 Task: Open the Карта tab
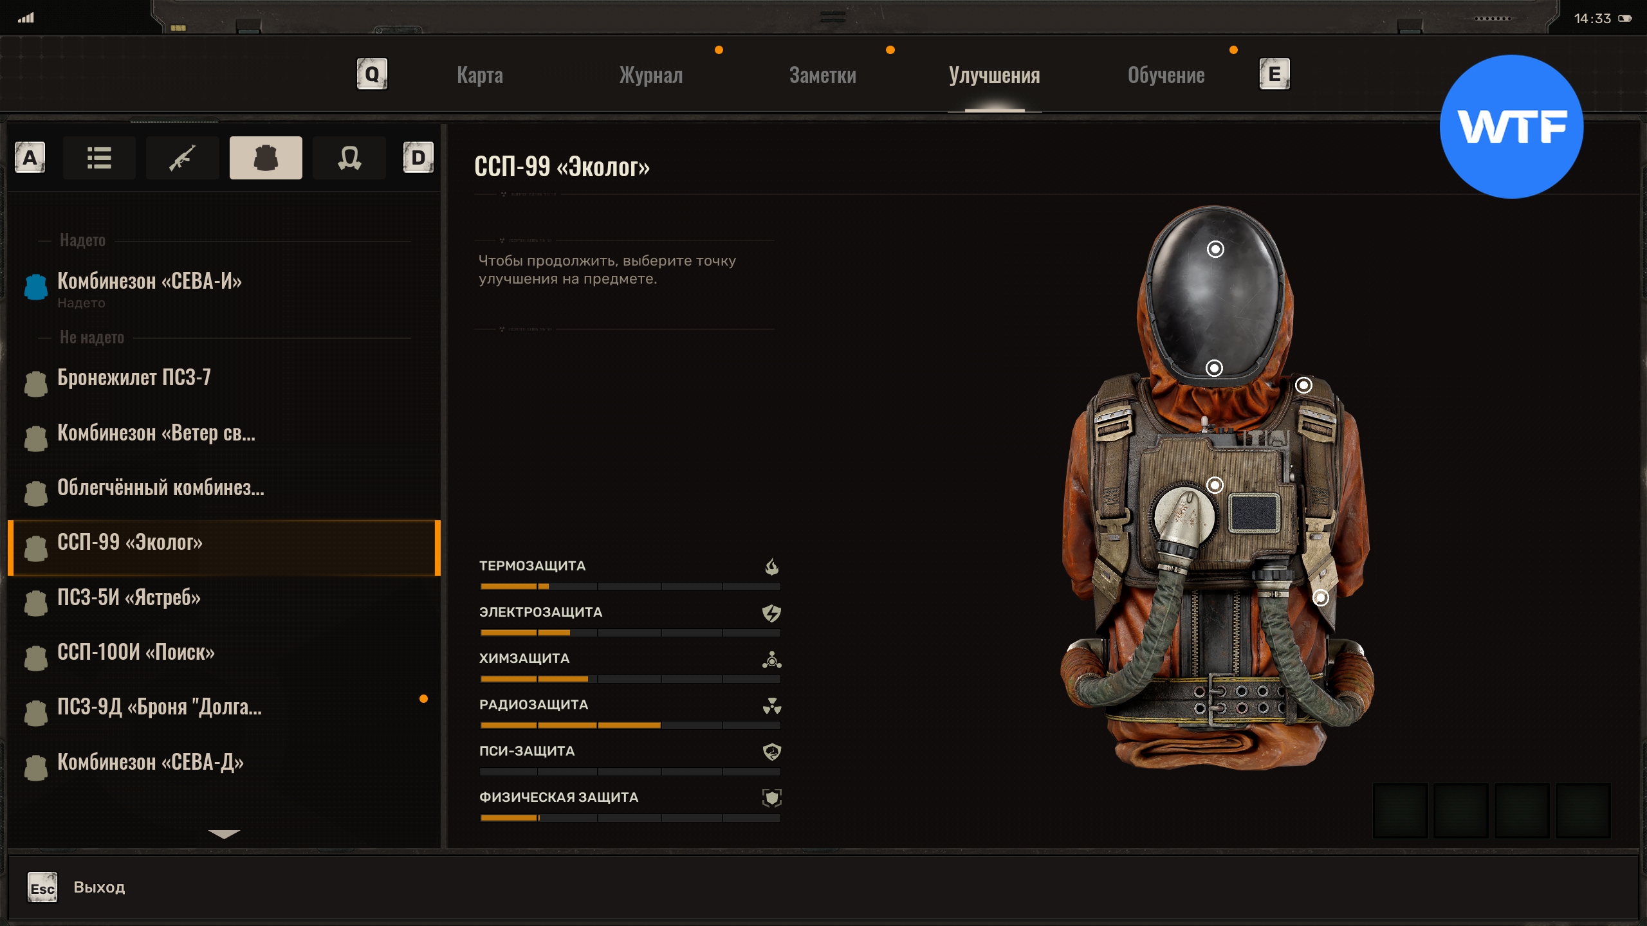click(x=480, y=75)
